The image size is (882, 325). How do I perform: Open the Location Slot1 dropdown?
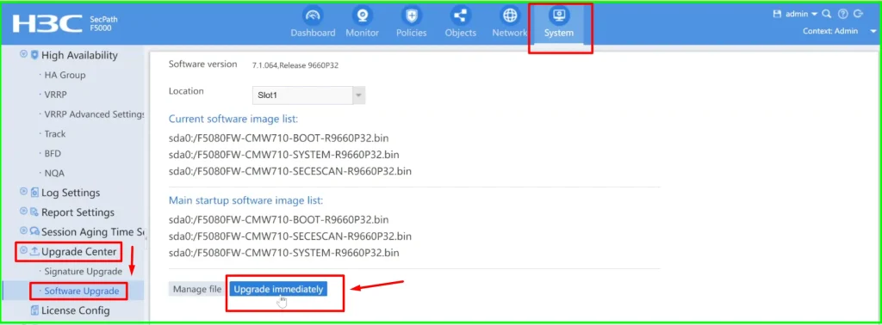pyautogui.click(x=308, y=95)
